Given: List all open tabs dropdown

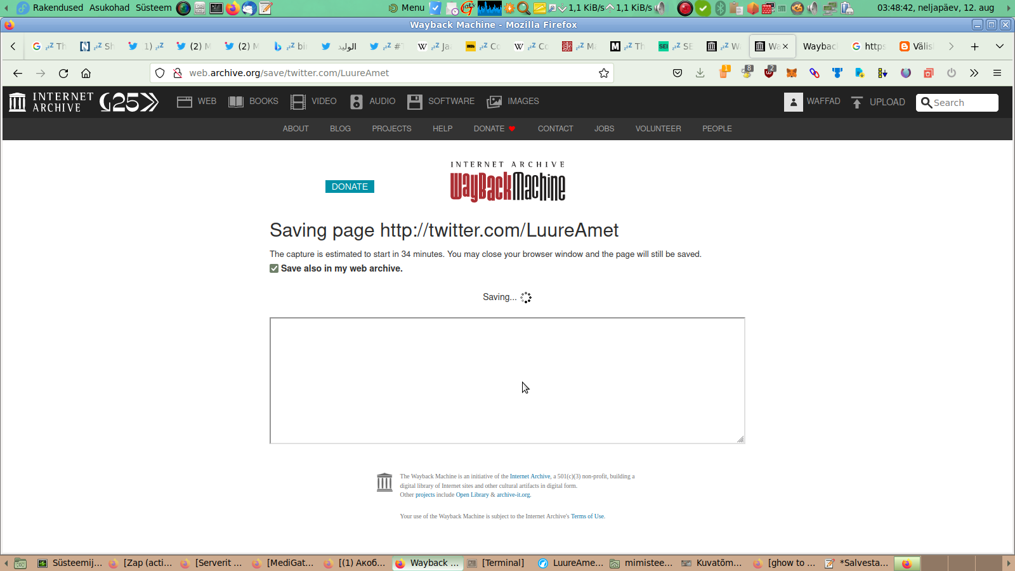Looking at the screenshot, I should (x=1000, y=46).
